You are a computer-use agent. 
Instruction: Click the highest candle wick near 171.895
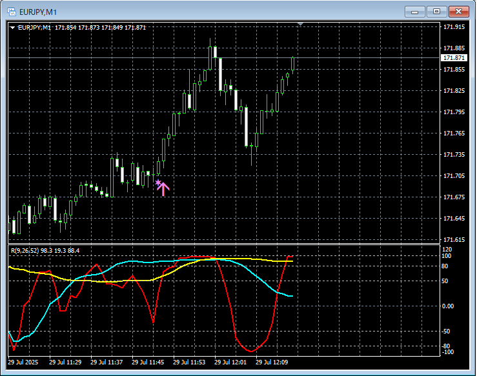pos(210,55)
